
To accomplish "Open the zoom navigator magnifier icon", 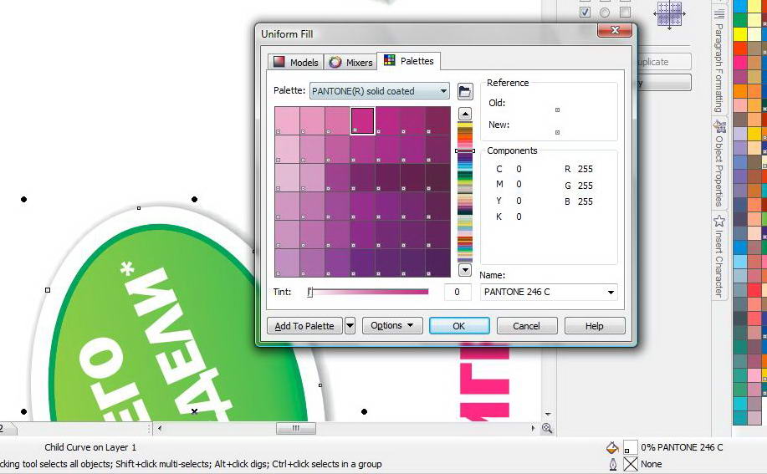I will 547,429.
